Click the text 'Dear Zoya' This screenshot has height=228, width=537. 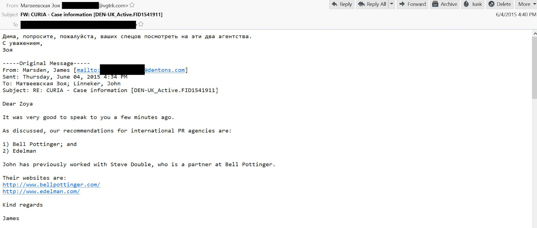pyautogui.click(x=18, y=104)
